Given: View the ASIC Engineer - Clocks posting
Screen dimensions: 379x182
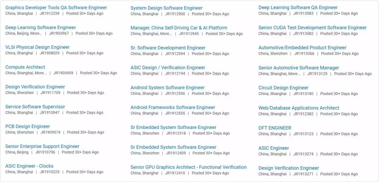Looking at the screenshot, I should pyautogui.click(x=29, y=166).
